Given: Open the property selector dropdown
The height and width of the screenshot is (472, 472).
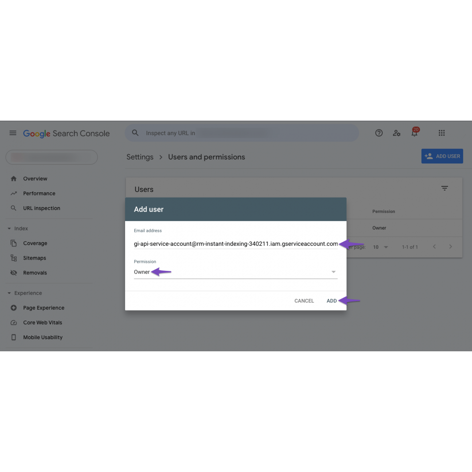Looking at the screenshot, I should point(52,157).
